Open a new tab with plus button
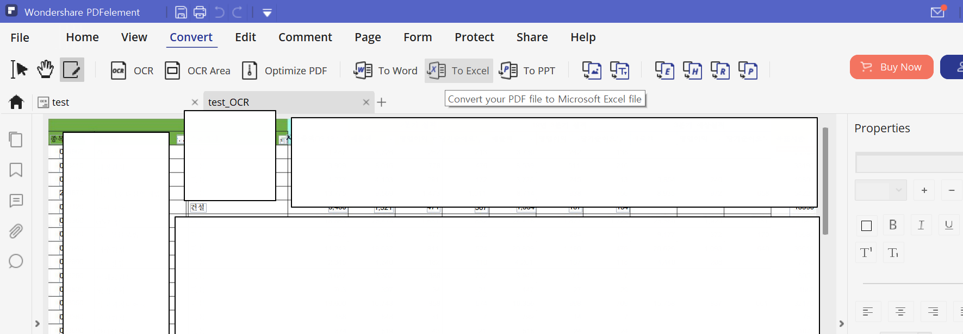Image resolution: width=963 pixels, height=334 pixels. point(382,102)
